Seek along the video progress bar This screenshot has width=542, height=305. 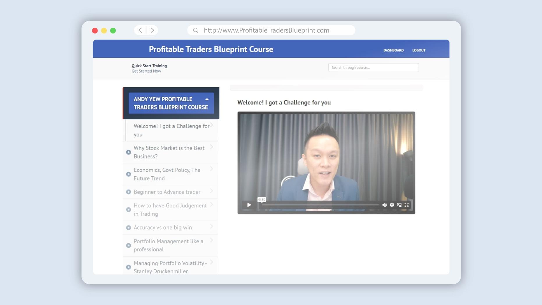320,205
